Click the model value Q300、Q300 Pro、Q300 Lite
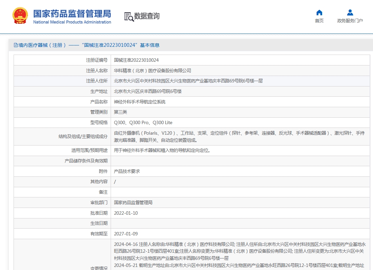Image resolution: width=373 pixels, height=270 pixels. [143, 123]
